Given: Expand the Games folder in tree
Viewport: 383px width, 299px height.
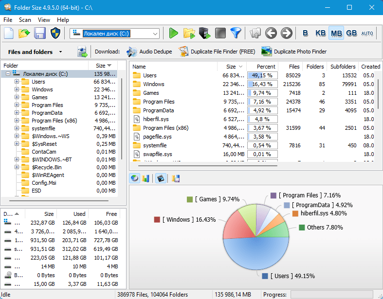Looking at the screenshot, I should [17, 97].
